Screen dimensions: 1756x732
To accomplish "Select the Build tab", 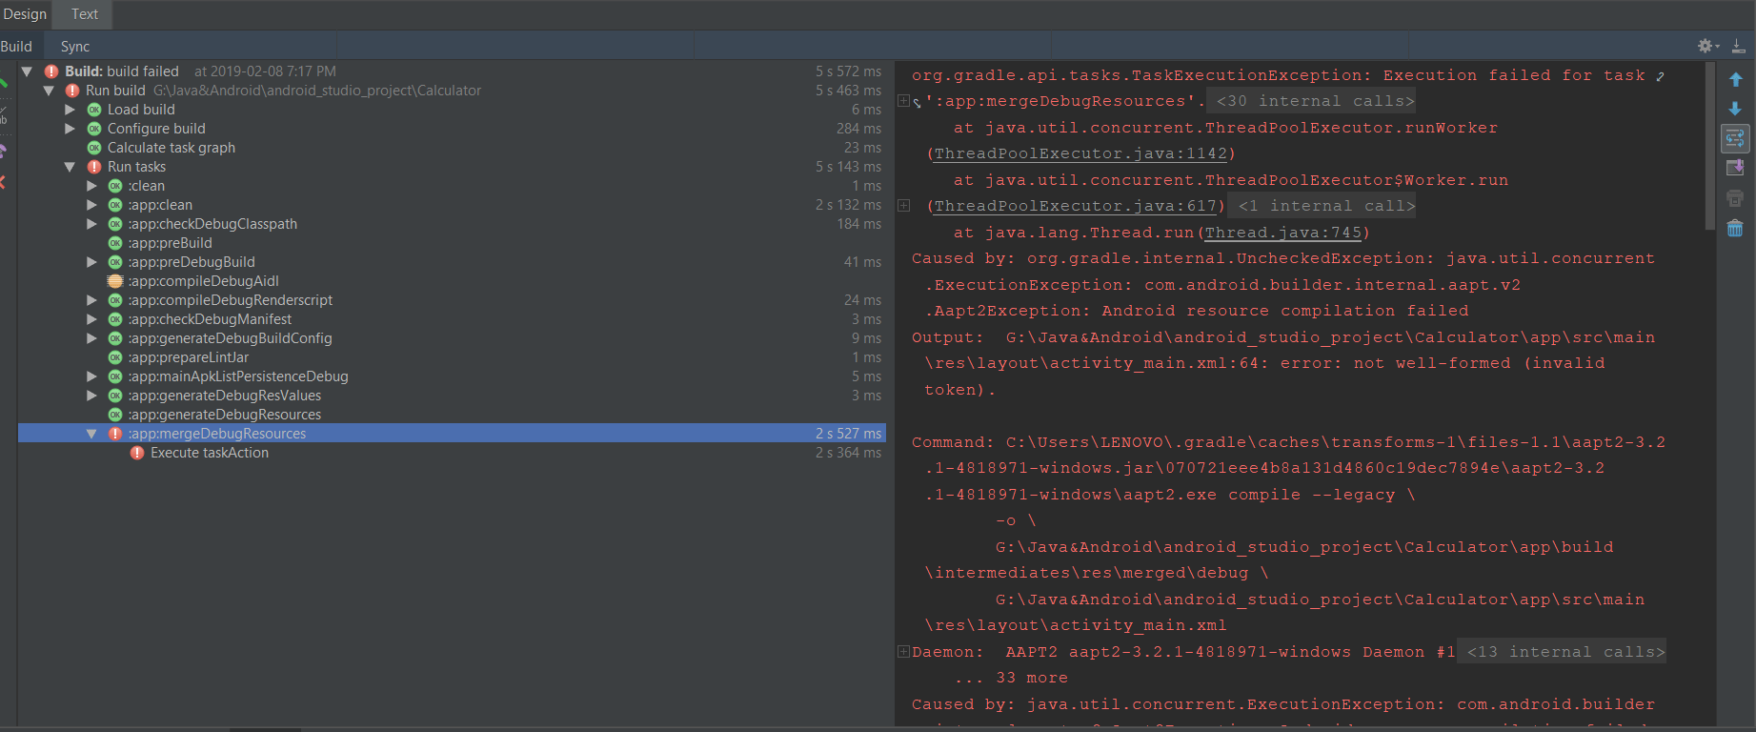I will (x=16, y=47).
